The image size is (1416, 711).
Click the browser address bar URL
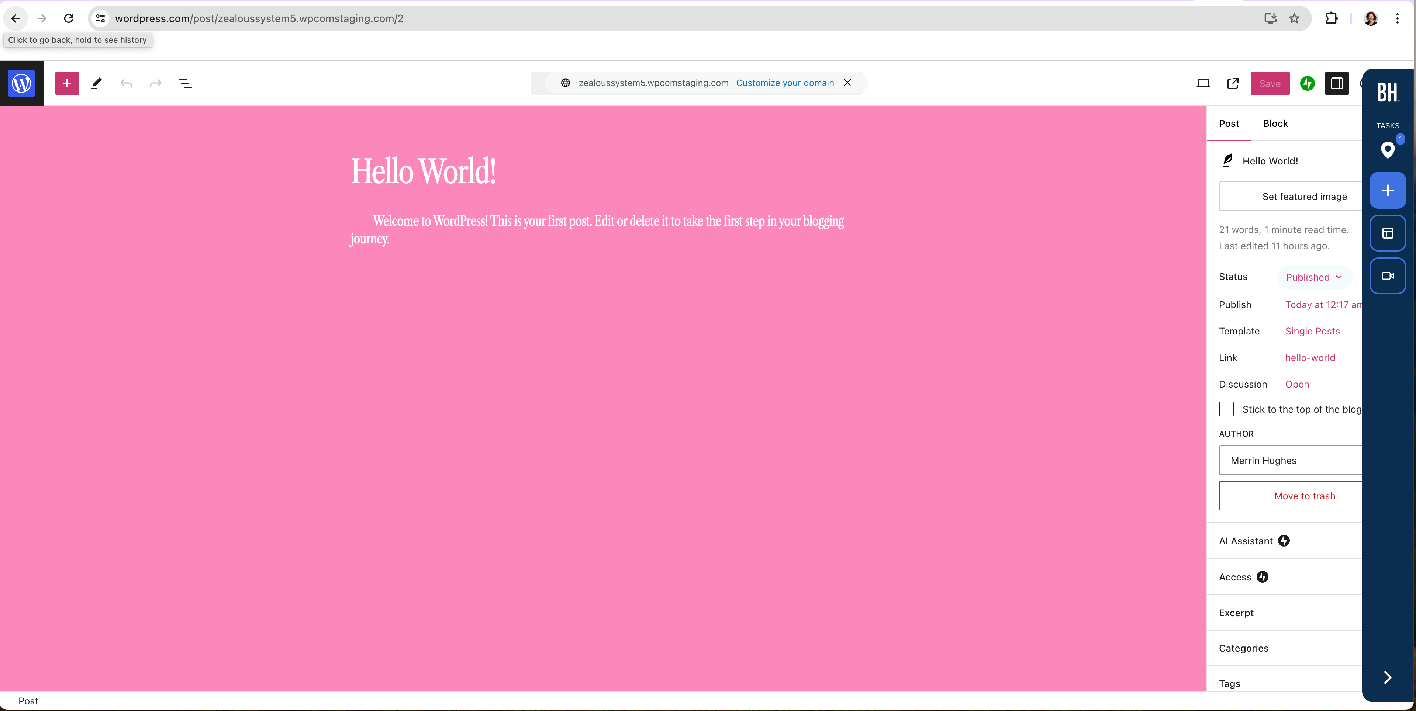[259, 18]
